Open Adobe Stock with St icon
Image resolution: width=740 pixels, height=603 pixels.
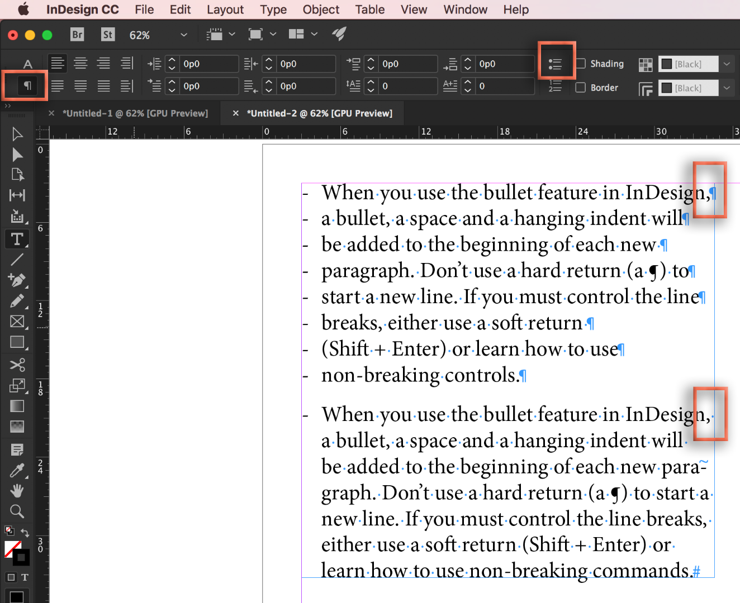click(x=108, y=35)
